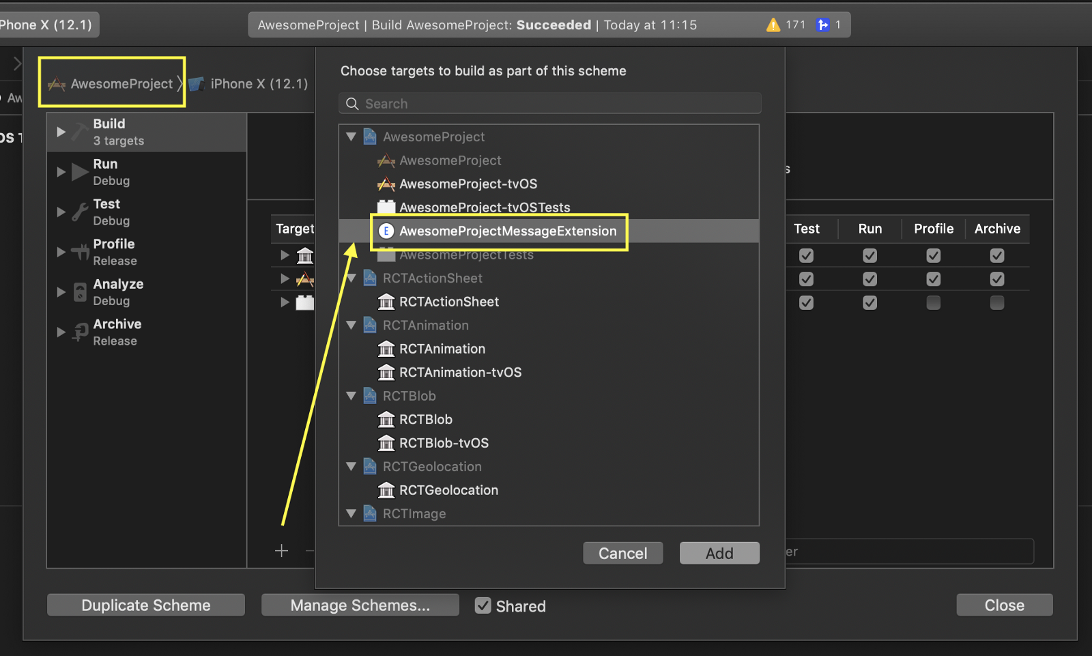Click the library icon in the first target row
This screenshot has width=1092, height=656.
305,256
